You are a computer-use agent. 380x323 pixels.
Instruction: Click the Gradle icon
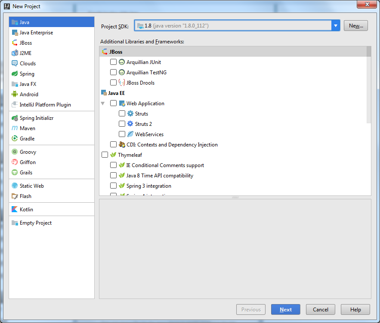pyautogui.click(x=15, y=138)
